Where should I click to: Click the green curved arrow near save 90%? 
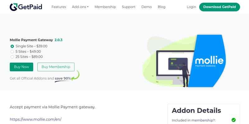tap(75, 75)
